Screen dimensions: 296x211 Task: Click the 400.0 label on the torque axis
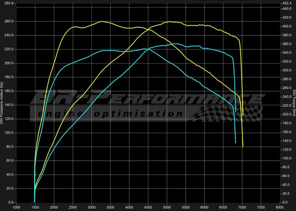(287, 26)
